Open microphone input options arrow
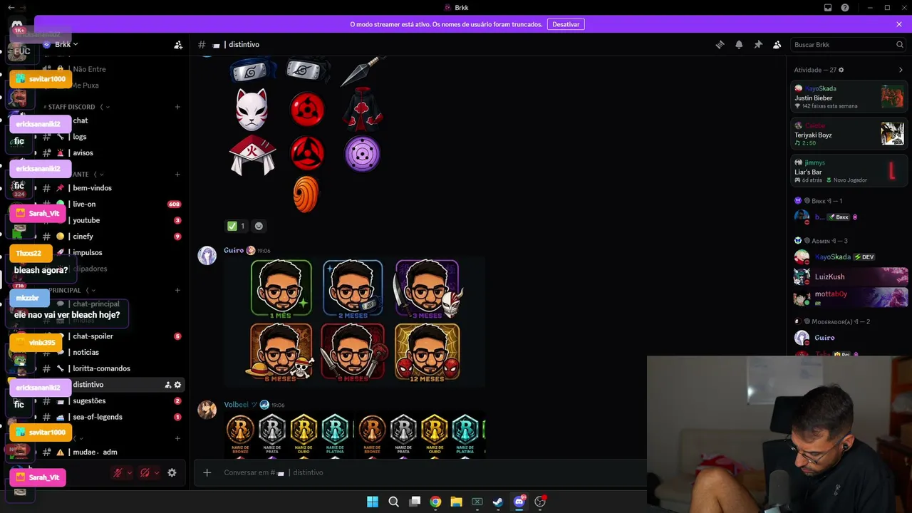912x513 pixels. click(x=130, y=472)
